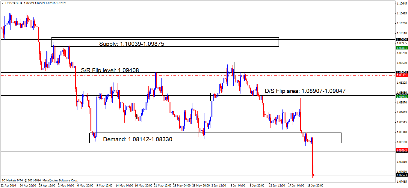408x188 pixels.
Task: Click the 1.09580 price axis label
Action: [402, 63]
